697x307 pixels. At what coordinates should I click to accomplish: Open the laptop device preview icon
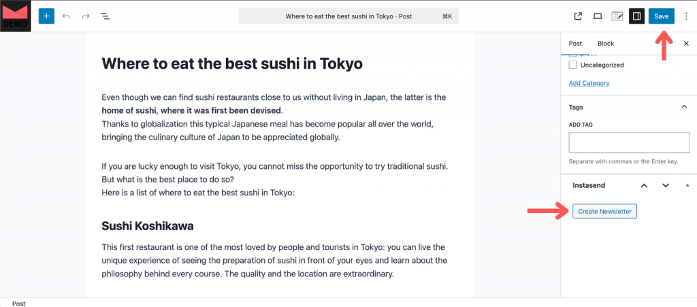[x=598, y=16]
